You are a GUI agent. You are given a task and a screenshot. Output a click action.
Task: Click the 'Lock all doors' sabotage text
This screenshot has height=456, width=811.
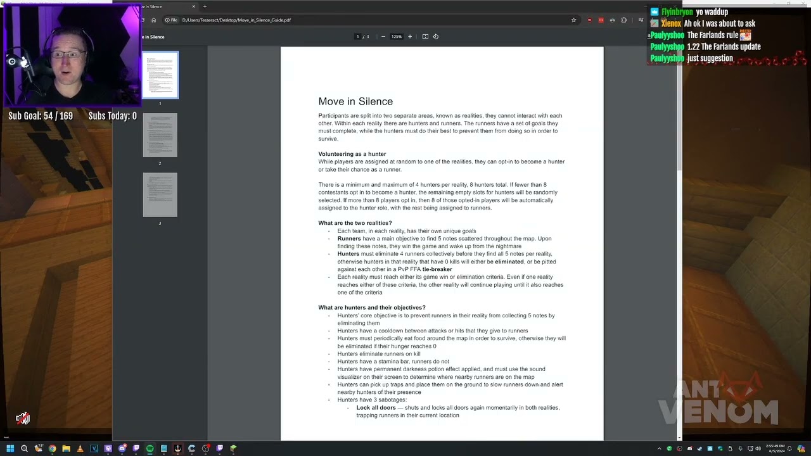tap(376, 408)
